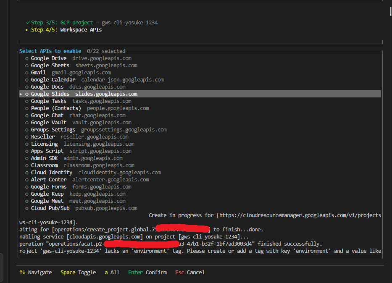
Task: Click the Navigate arrows hint icon
Action: [x=22, y=273]
